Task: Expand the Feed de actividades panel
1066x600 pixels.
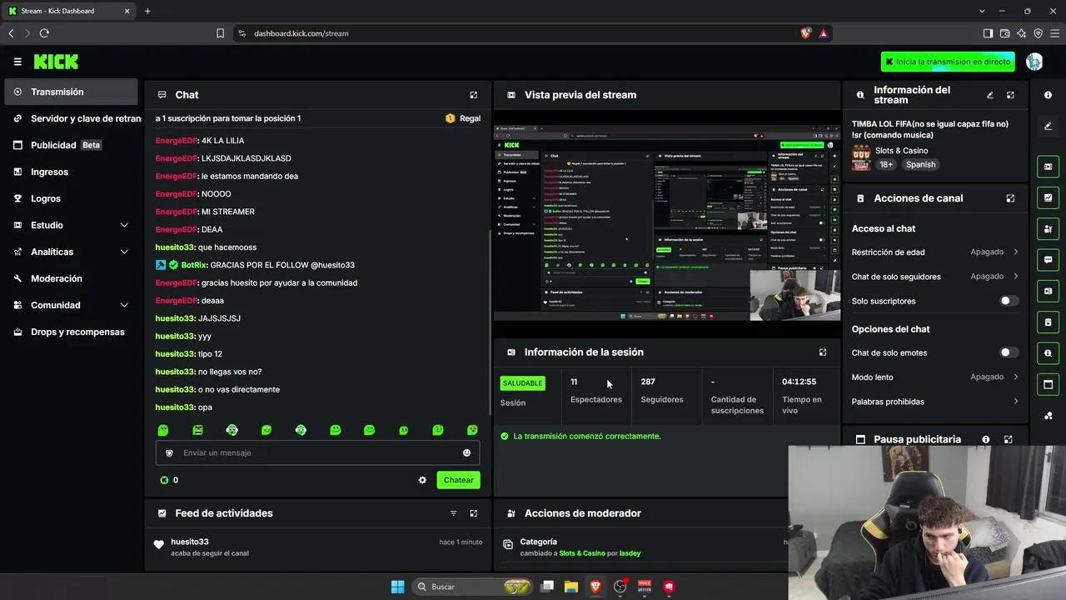Action: click(x=474, y=513)
